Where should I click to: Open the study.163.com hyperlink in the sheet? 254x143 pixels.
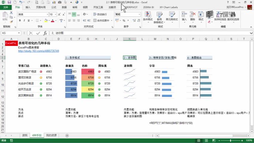tap(39, 51)
